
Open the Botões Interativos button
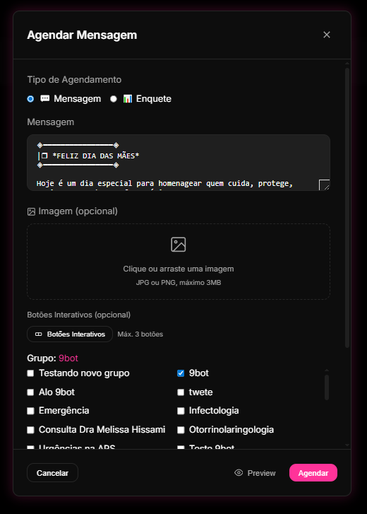click(x=70, y=334)
